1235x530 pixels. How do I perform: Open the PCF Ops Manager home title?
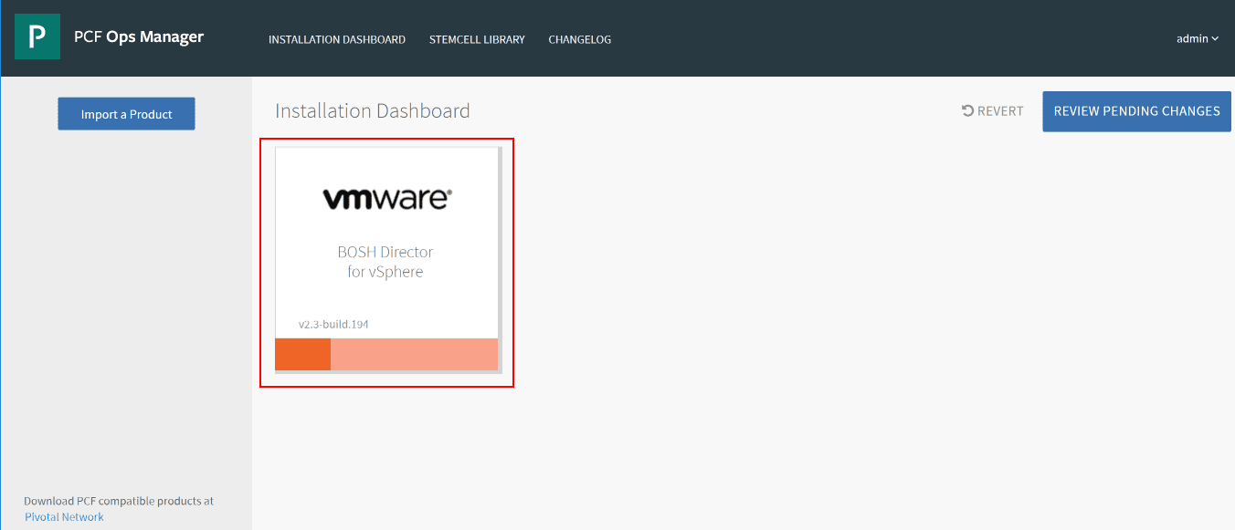[139, 37]
